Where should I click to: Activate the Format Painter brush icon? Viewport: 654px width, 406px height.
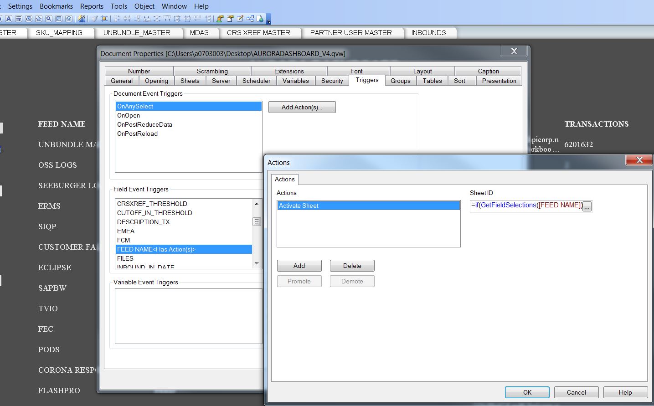pyautogui.click(x=94, y=19)
